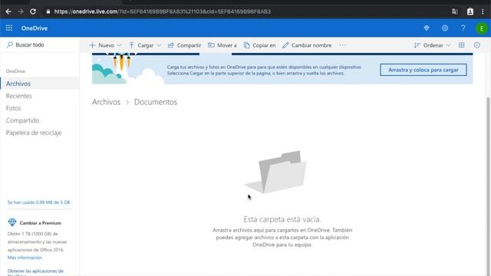This screenshot has width=491, height=276.
Task: Click the Cambiar a Premium diamond icon
Action: point(12,222)
